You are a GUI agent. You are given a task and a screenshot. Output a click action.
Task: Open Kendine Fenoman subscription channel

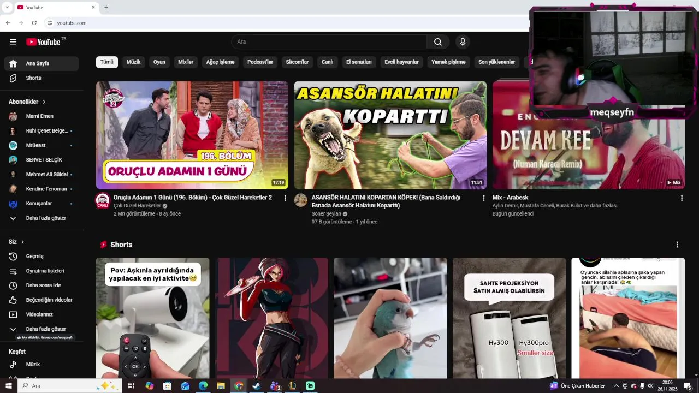[x=42, y=189]
